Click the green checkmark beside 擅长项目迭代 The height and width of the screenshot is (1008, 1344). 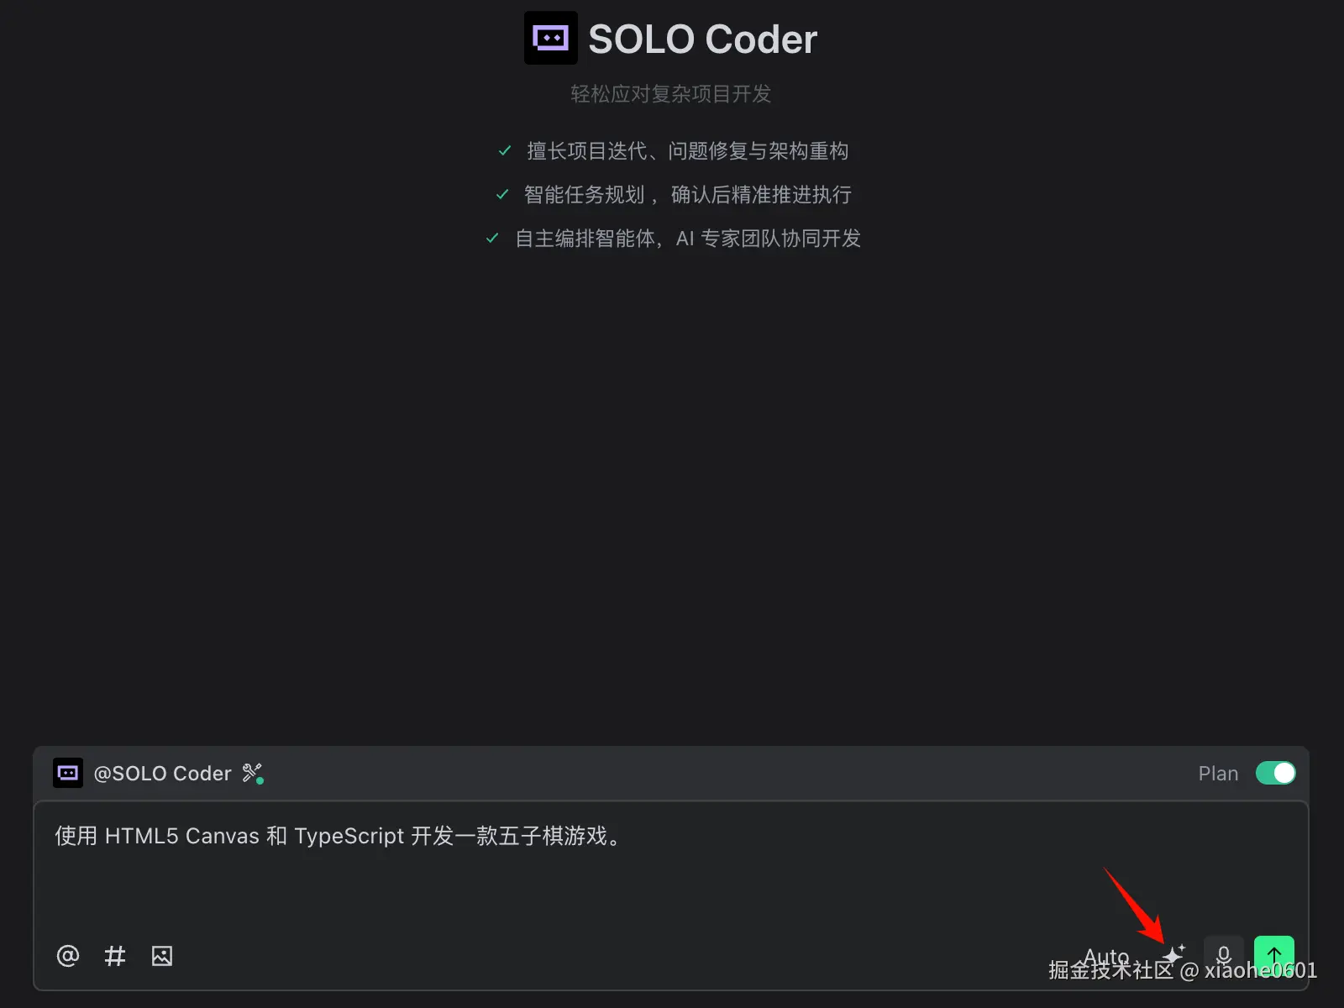click(505, 151)
